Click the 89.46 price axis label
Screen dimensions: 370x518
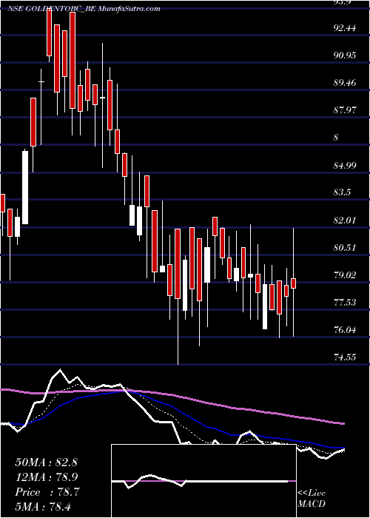[x=345, y=83]
